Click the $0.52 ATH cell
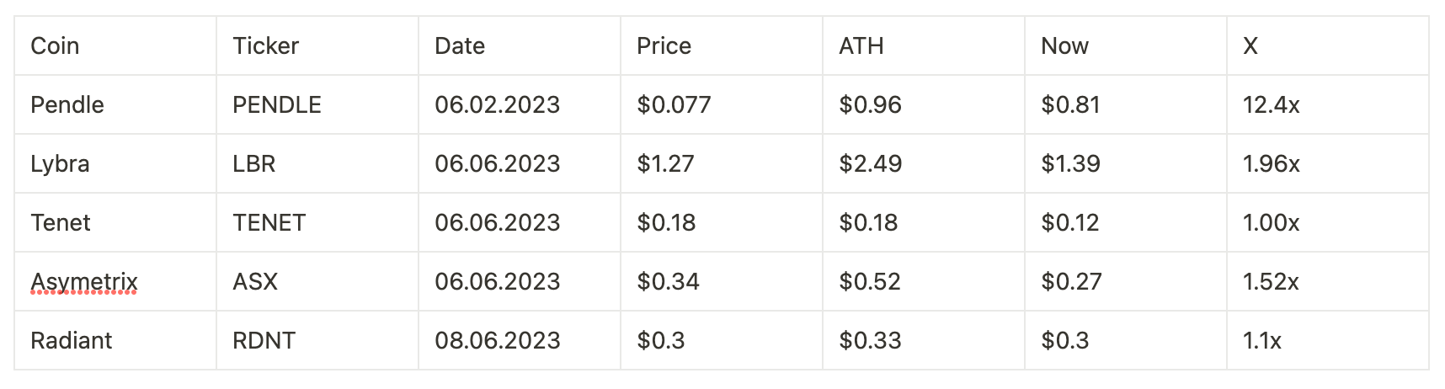This screenshot has height=389, width=1445. [924, 281]
